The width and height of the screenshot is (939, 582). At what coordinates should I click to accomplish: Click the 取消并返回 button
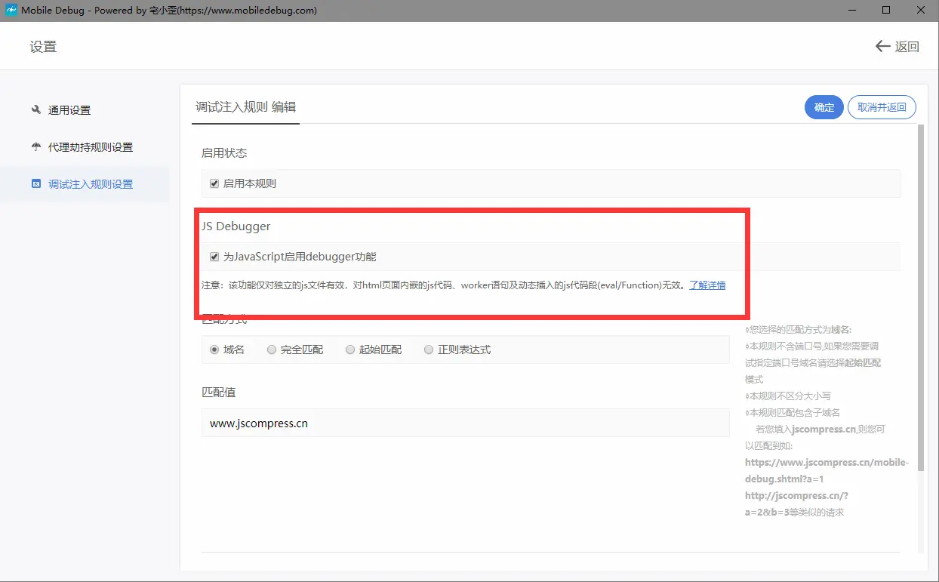882,107
